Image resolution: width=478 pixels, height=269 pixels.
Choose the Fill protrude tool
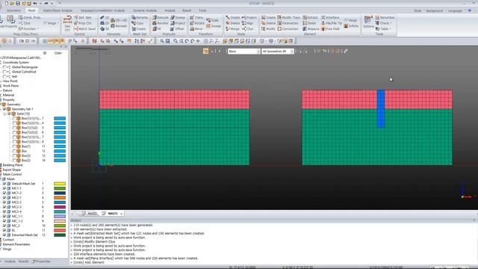click(x=157, y=28)
